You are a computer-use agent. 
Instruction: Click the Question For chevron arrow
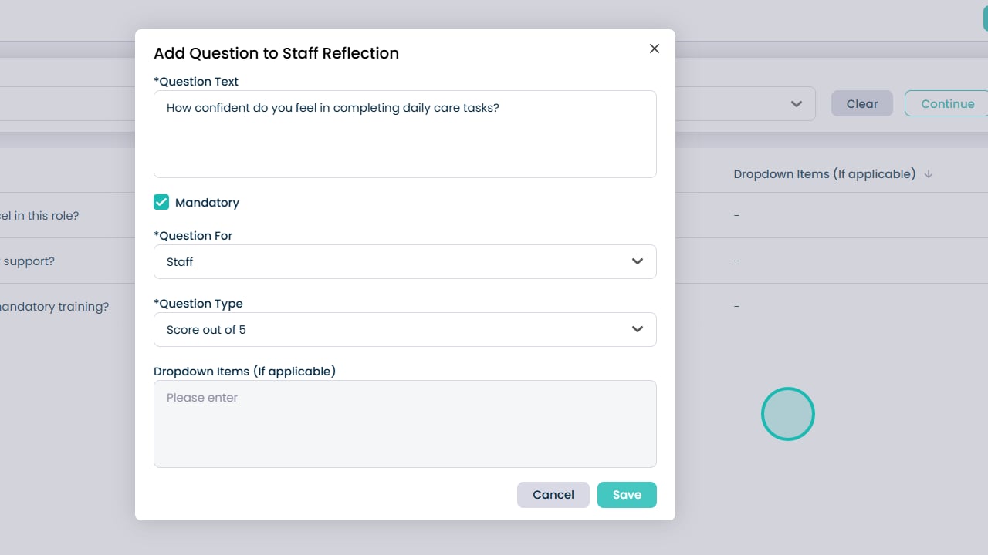click(x=638, y=261)
